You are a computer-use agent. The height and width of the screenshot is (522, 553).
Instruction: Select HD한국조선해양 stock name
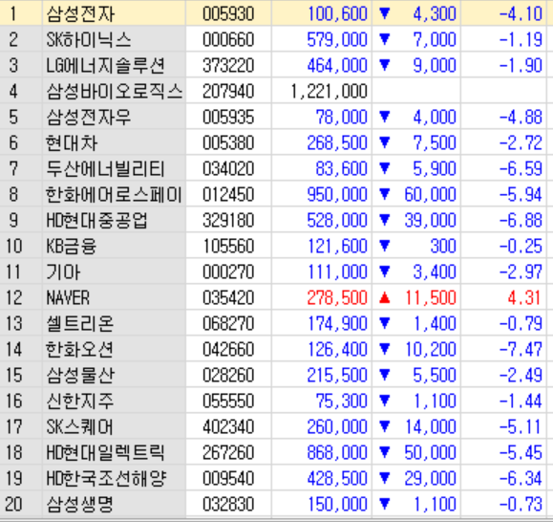[x=106, y=478]
